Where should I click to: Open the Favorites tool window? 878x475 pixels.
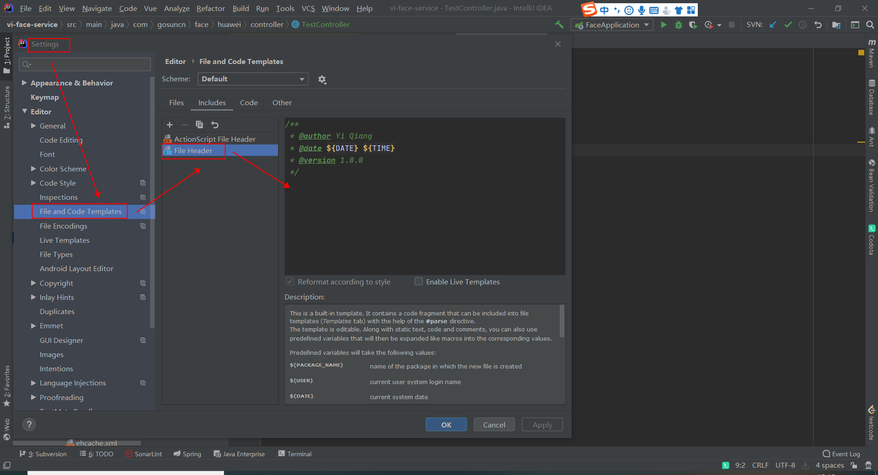pos(6,386)
